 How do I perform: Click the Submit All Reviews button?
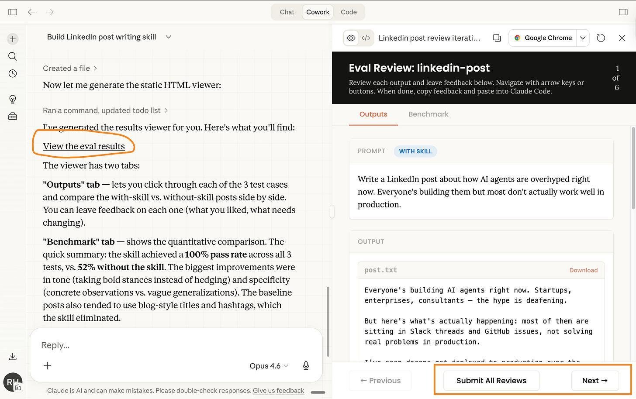point(491,381)
